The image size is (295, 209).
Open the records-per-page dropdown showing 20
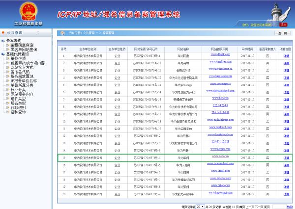coord(200,207)
